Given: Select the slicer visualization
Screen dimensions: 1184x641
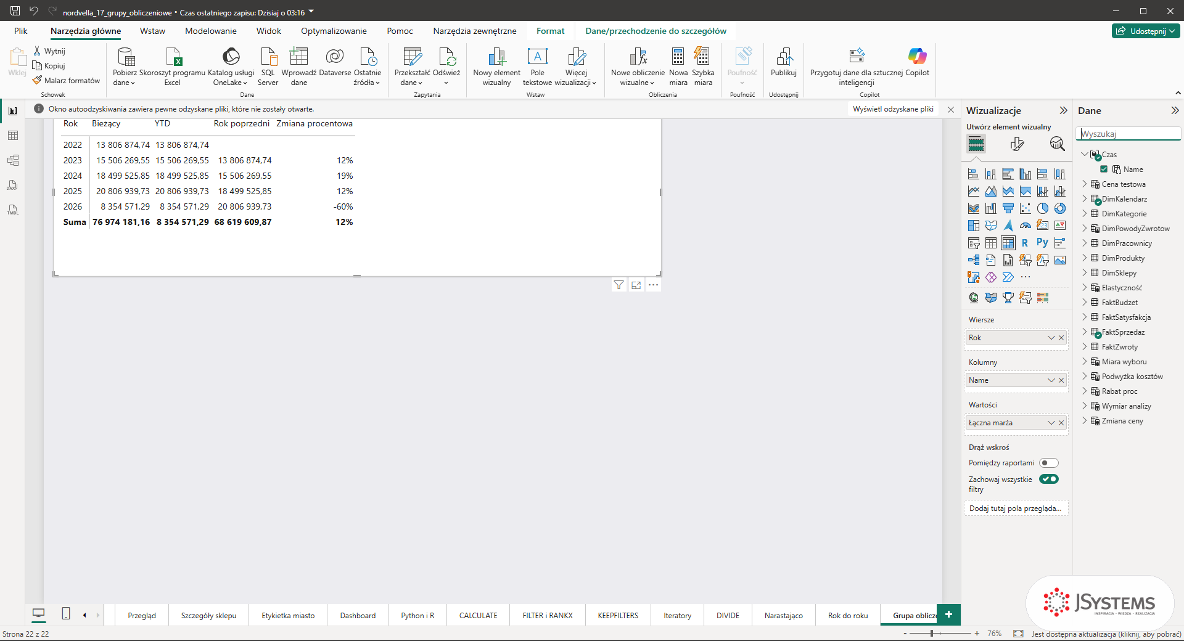Looking at the screenshot, I should tap(974, 243).
